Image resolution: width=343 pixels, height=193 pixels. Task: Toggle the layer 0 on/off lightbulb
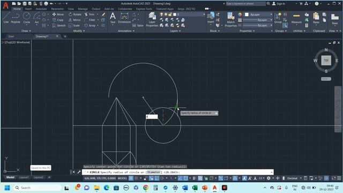coord(161,14)
